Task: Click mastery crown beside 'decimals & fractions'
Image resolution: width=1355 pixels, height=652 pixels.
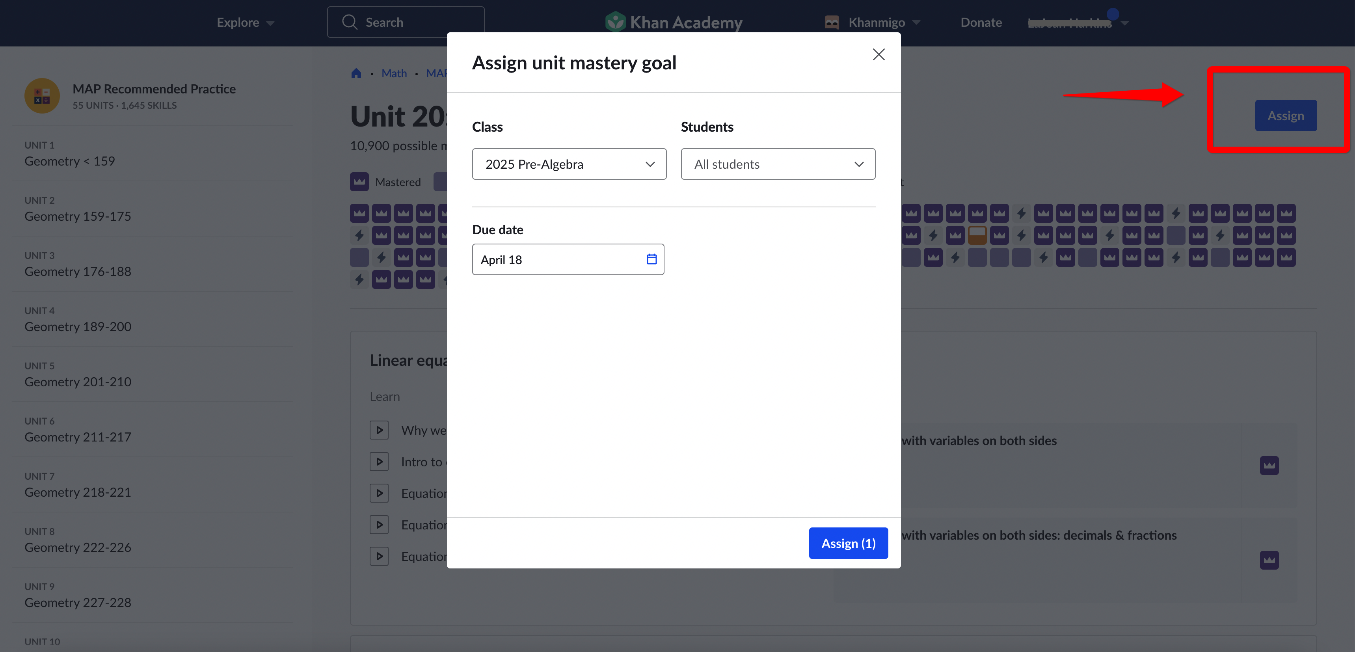Action: (1269, 560)
